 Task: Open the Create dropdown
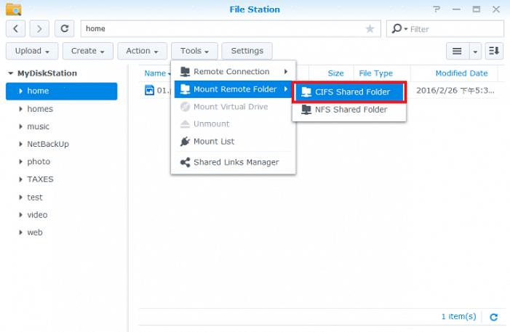pos(88,51)
